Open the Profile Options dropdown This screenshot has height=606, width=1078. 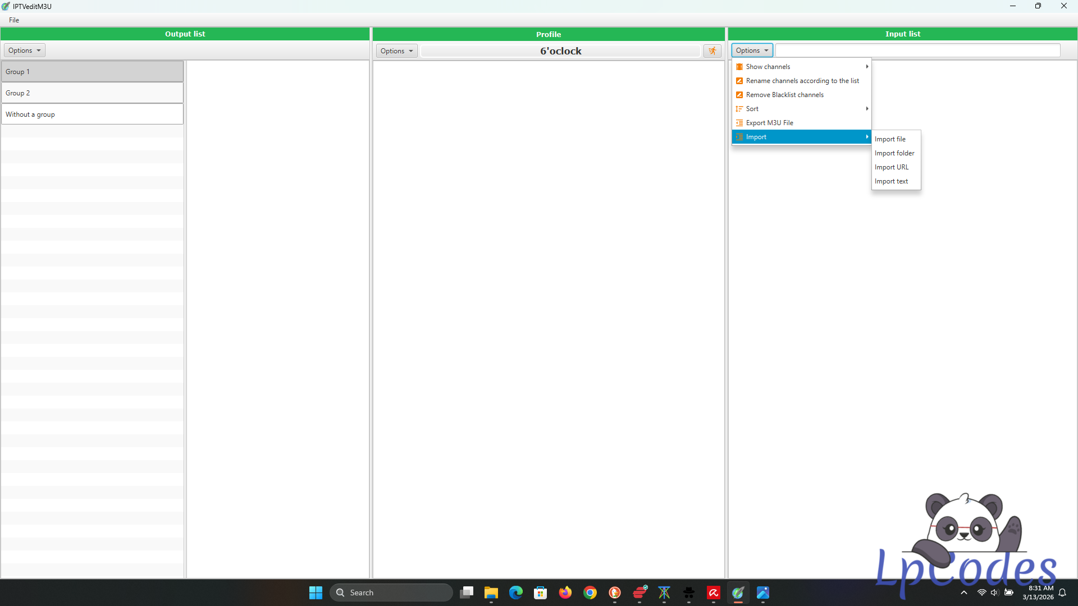coord(396,51)
